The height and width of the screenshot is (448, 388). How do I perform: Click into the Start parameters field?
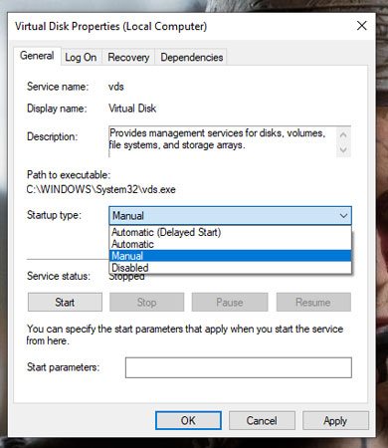(239, 367)
